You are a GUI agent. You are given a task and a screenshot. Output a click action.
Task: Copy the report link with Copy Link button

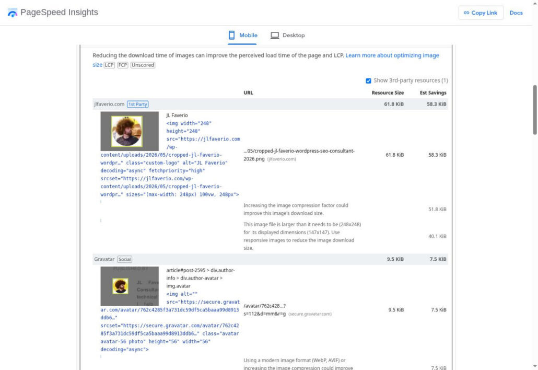[481, 13]
